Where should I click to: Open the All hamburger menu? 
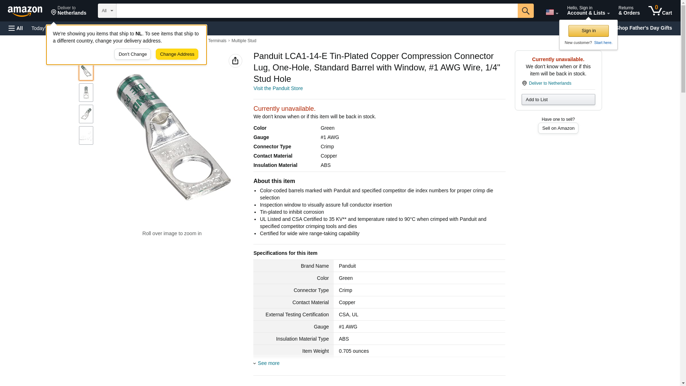point(16,28)
